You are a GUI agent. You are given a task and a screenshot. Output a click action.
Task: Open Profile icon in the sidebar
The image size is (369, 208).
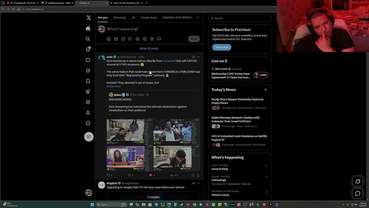(x=88, y=112)
